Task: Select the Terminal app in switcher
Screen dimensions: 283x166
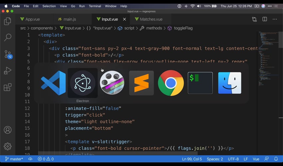Action: [x=200, y=83]
